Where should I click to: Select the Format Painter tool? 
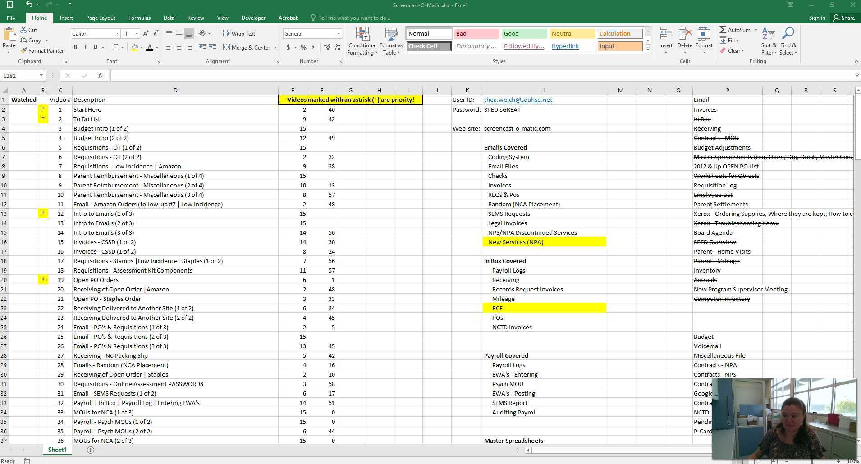[x=42, y=50]
